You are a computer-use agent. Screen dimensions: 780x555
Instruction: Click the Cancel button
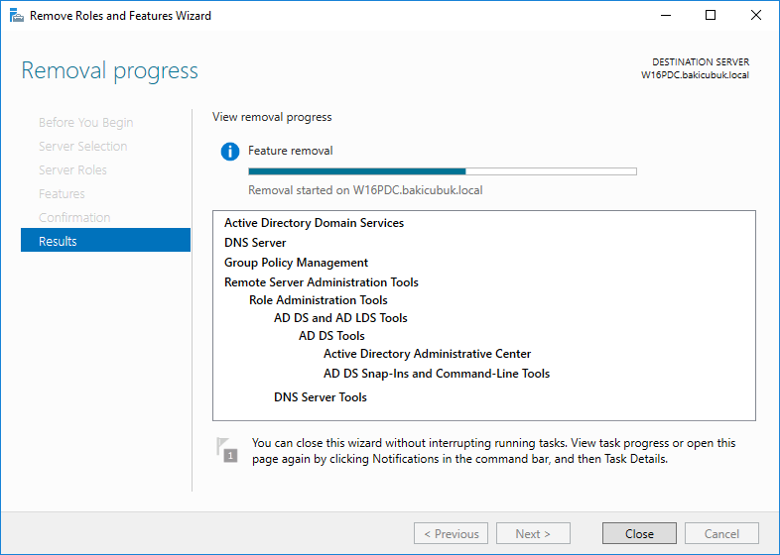point(721,533)
